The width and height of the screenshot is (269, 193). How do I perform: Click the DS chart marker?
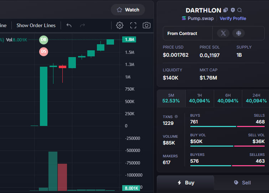(43, 51)
